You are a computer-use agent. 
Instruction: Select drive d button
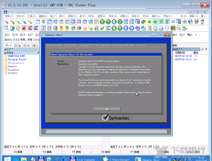point(15,35)
